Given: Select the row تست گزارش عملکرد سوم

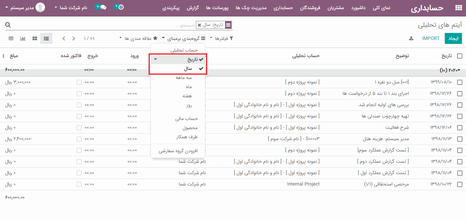Looking at the screenshot, I should tap(460, 150).
